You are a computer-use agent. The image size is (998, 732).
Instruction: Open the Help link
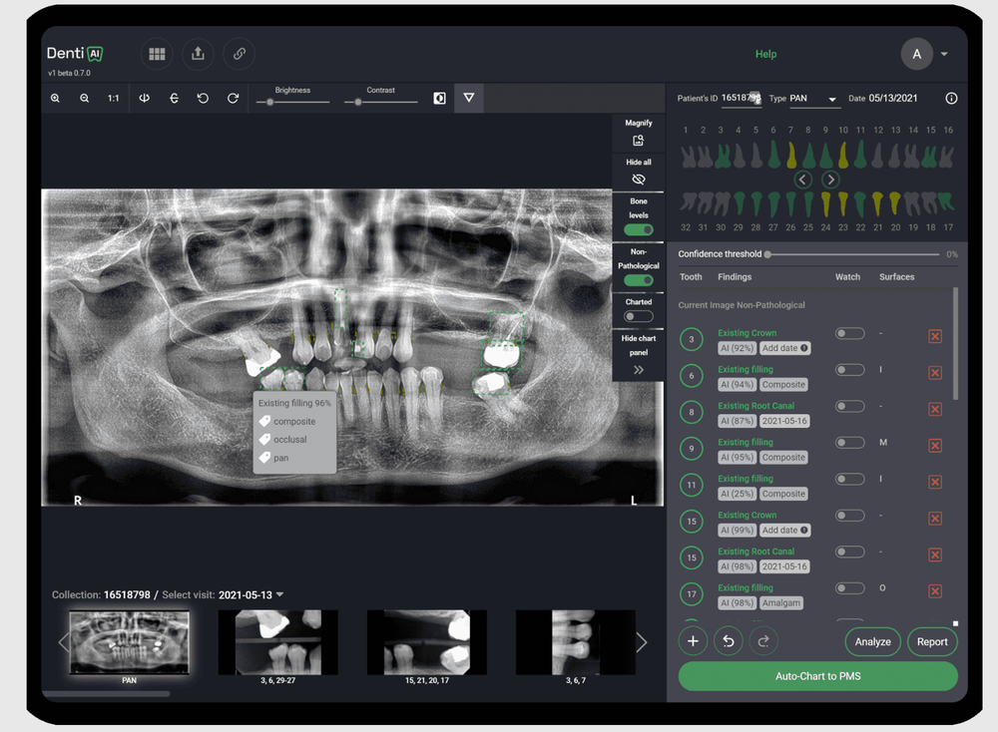tap(765, 54)
